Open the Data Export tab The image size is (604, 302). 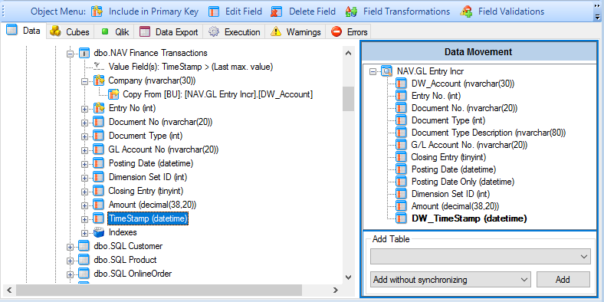pyautogui.click(x=169, y=32)
